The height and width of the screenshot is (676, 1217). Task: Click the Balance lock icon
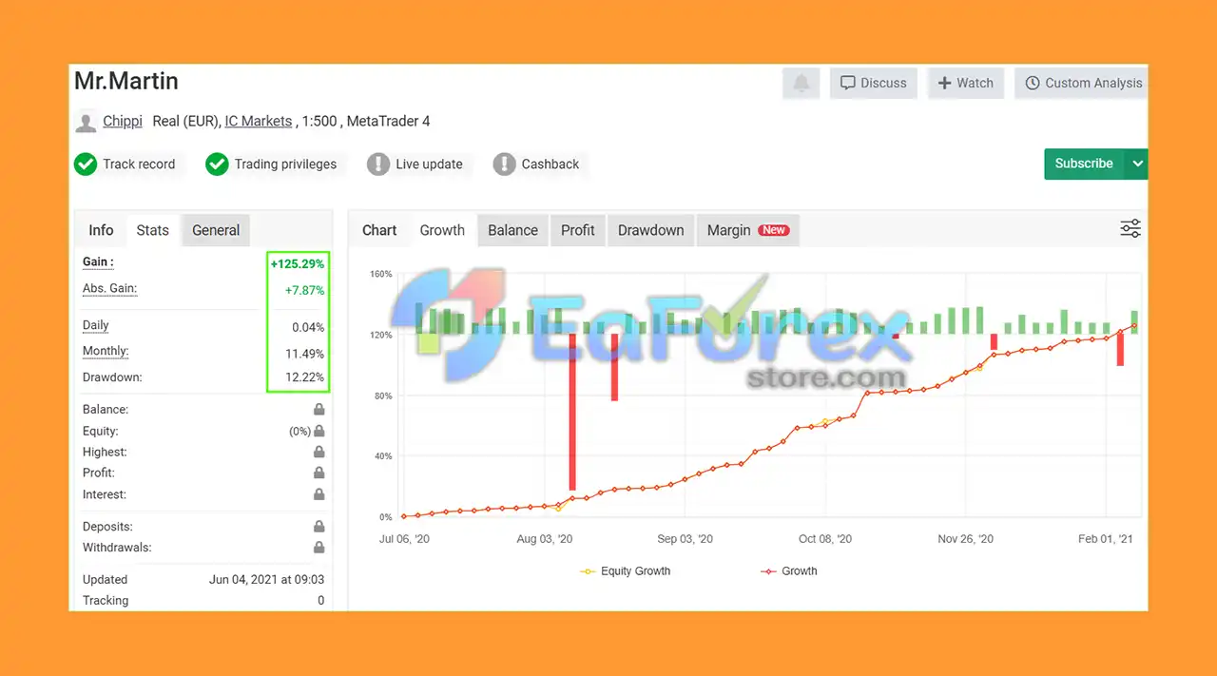pos(319,410)
